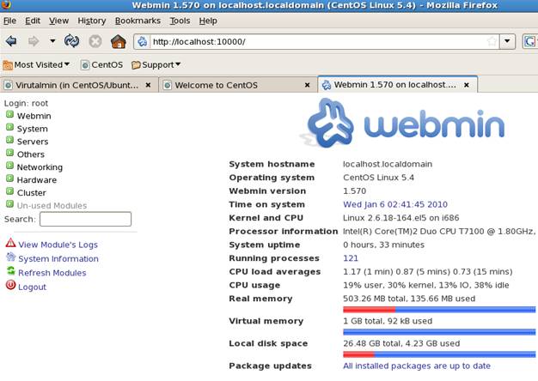The height and width of the screenshot is (381, 538).
Task: Open All installed packages are up to date
Action: 417,366
